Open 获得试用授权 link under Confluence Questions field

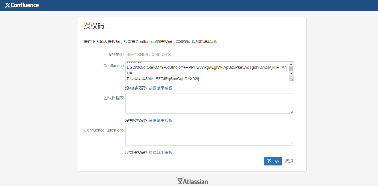pos(160,153)
